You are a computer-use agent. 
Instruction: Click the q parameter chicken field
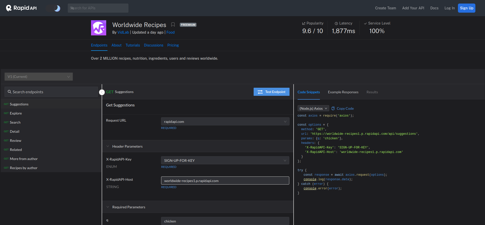click(225, 221)
